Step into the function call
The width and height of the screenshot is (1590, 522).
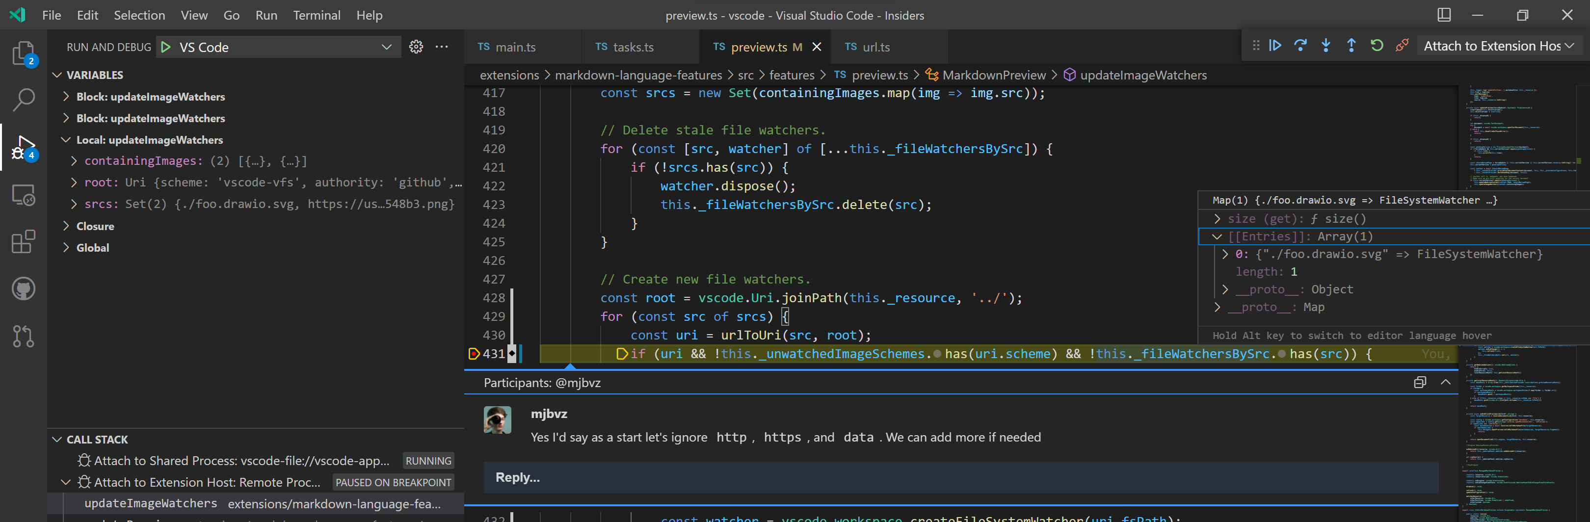point(1326,45)
